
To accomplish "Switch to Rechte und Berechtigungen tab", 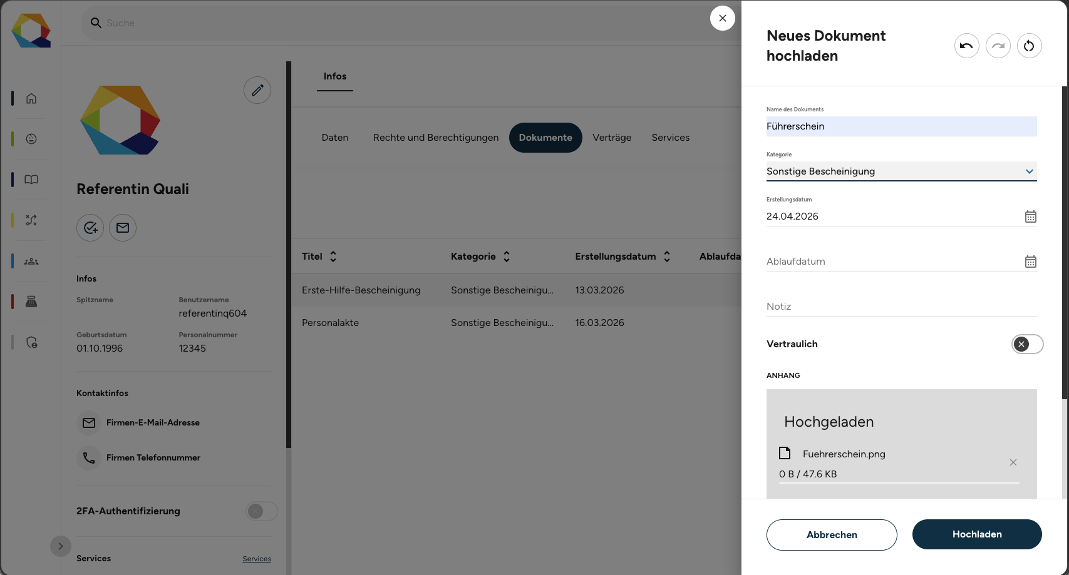I will (x=436, y=138).
